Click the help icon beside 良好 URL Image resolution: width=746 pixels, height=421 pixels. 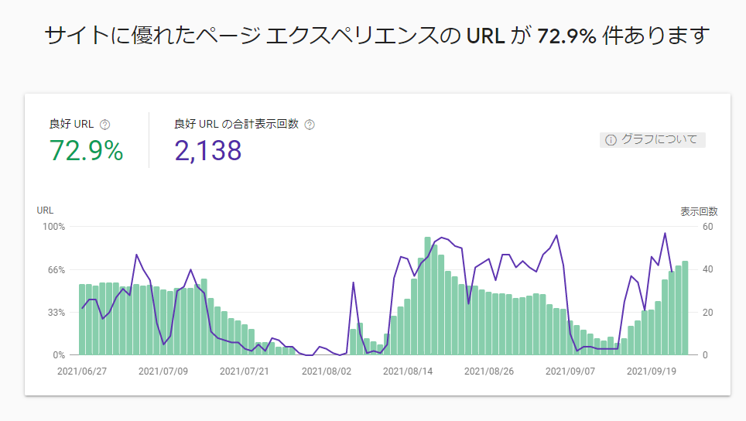click(x=105, y=125)
